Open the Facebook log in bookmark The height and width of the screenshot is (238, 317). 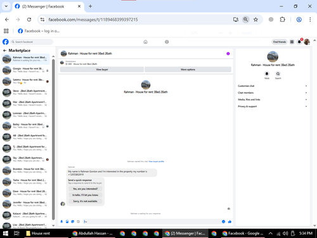point(39,31)
